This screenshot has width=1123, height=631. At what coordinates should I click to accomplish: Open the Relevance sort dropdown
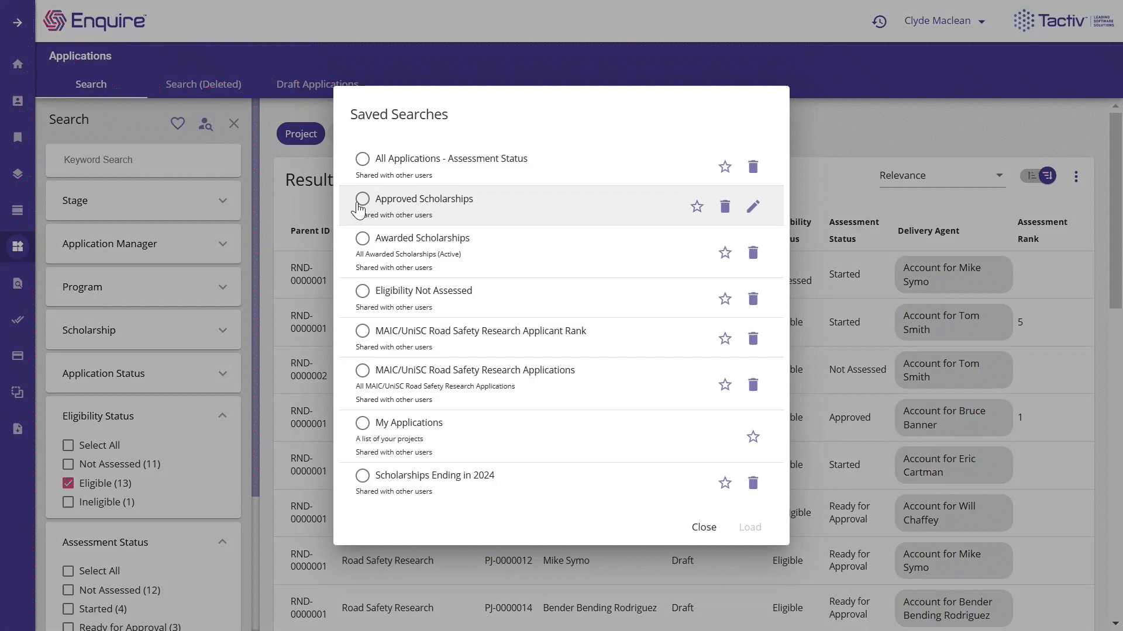(x=942, y=175)
